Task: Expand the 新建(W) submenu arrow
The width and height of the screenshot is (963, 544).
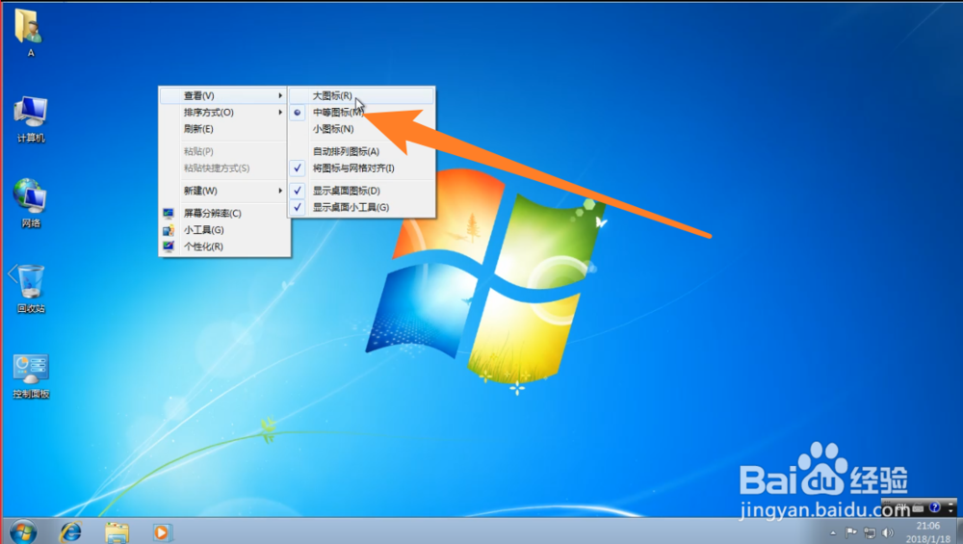Action: click(280, 191)
